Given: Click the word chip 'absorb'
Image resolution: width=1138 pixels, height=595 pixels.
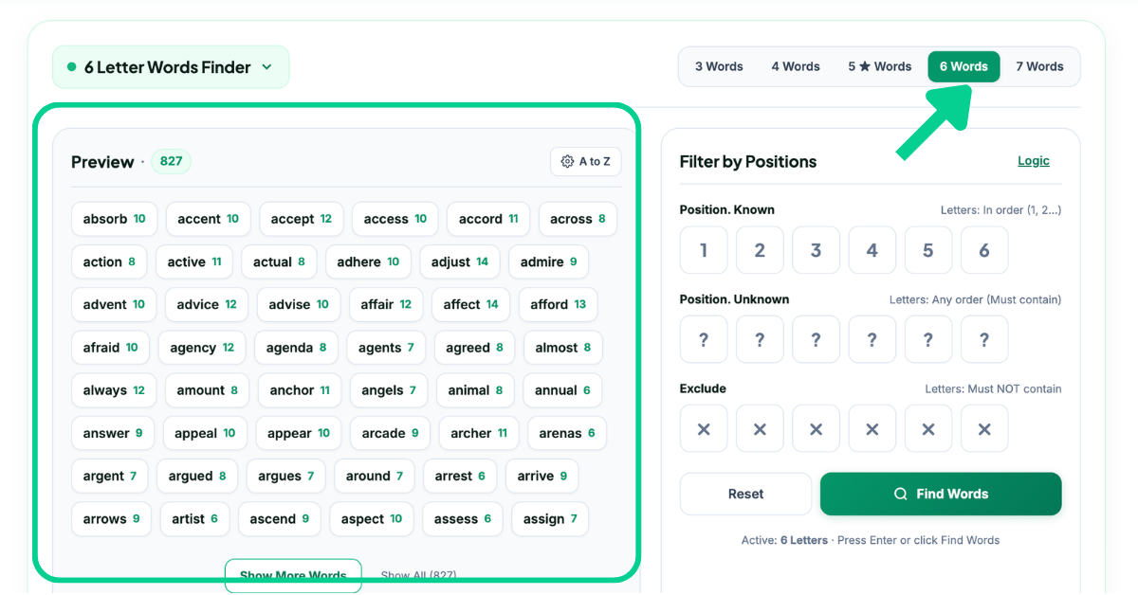Looking at the screenshot, I should (x=115, y=219).
